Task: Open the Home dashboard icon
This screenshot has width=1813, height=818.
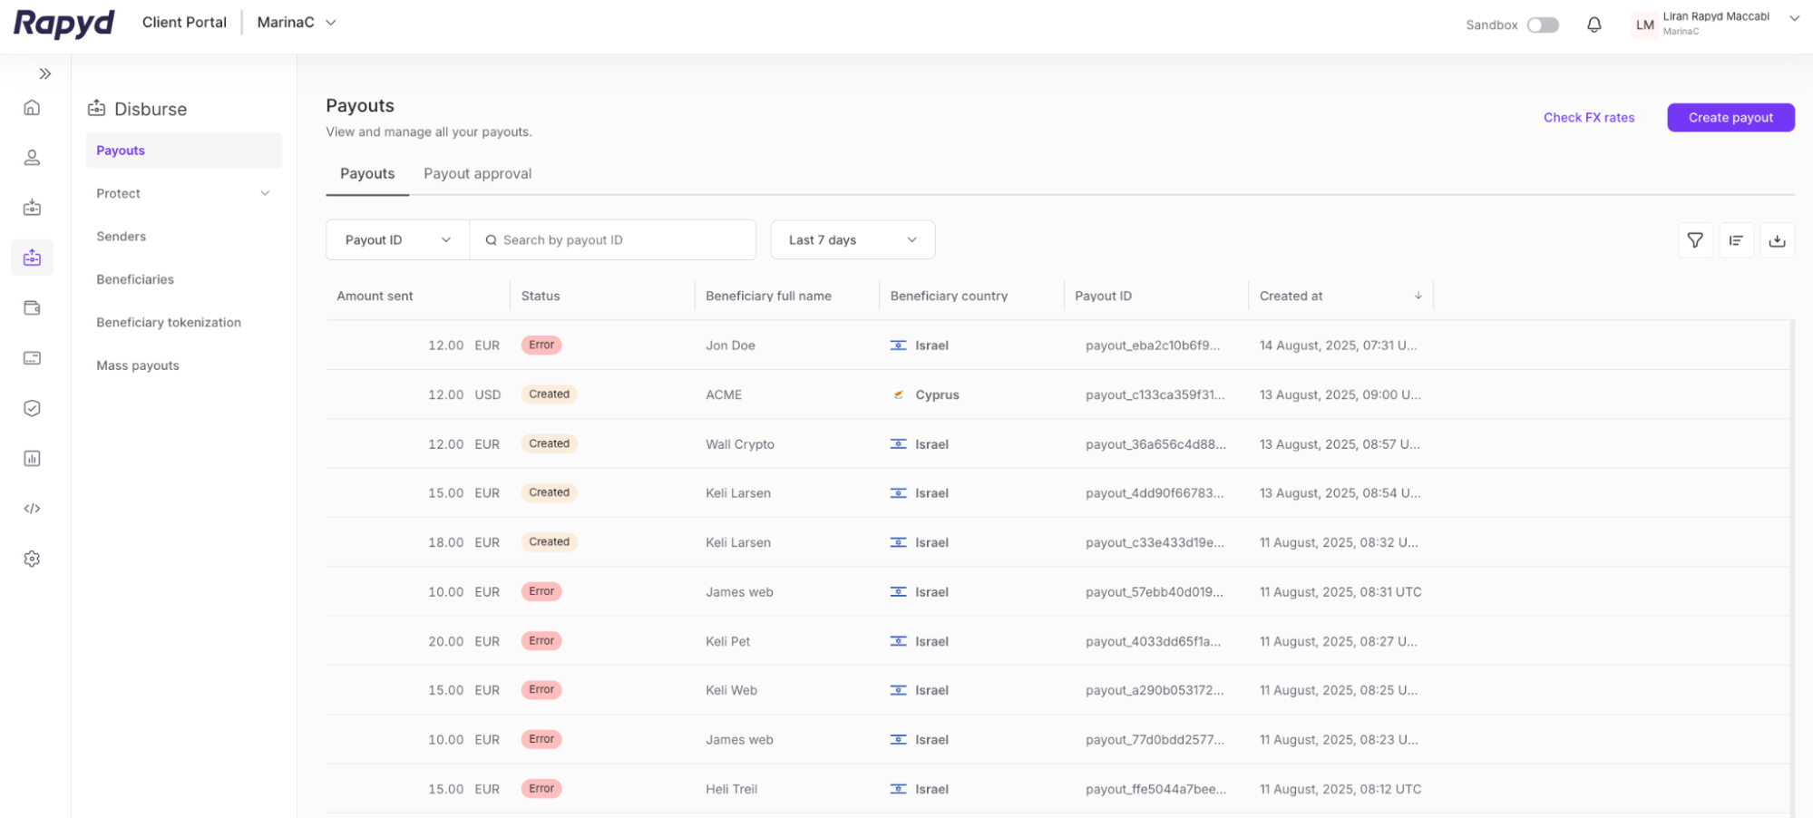Action: 32,107
